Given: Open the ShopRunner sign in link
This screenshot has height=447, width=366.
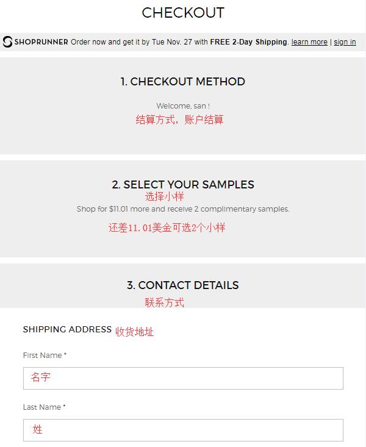Looking at the screenshot, I should pyautogui.click(x=345, y=42).
